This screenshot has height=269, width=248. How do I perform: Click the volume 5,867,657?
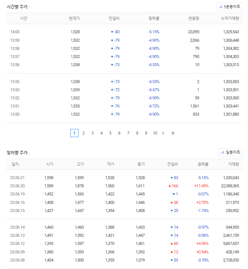pyautogui.click(x=231, y=244)
